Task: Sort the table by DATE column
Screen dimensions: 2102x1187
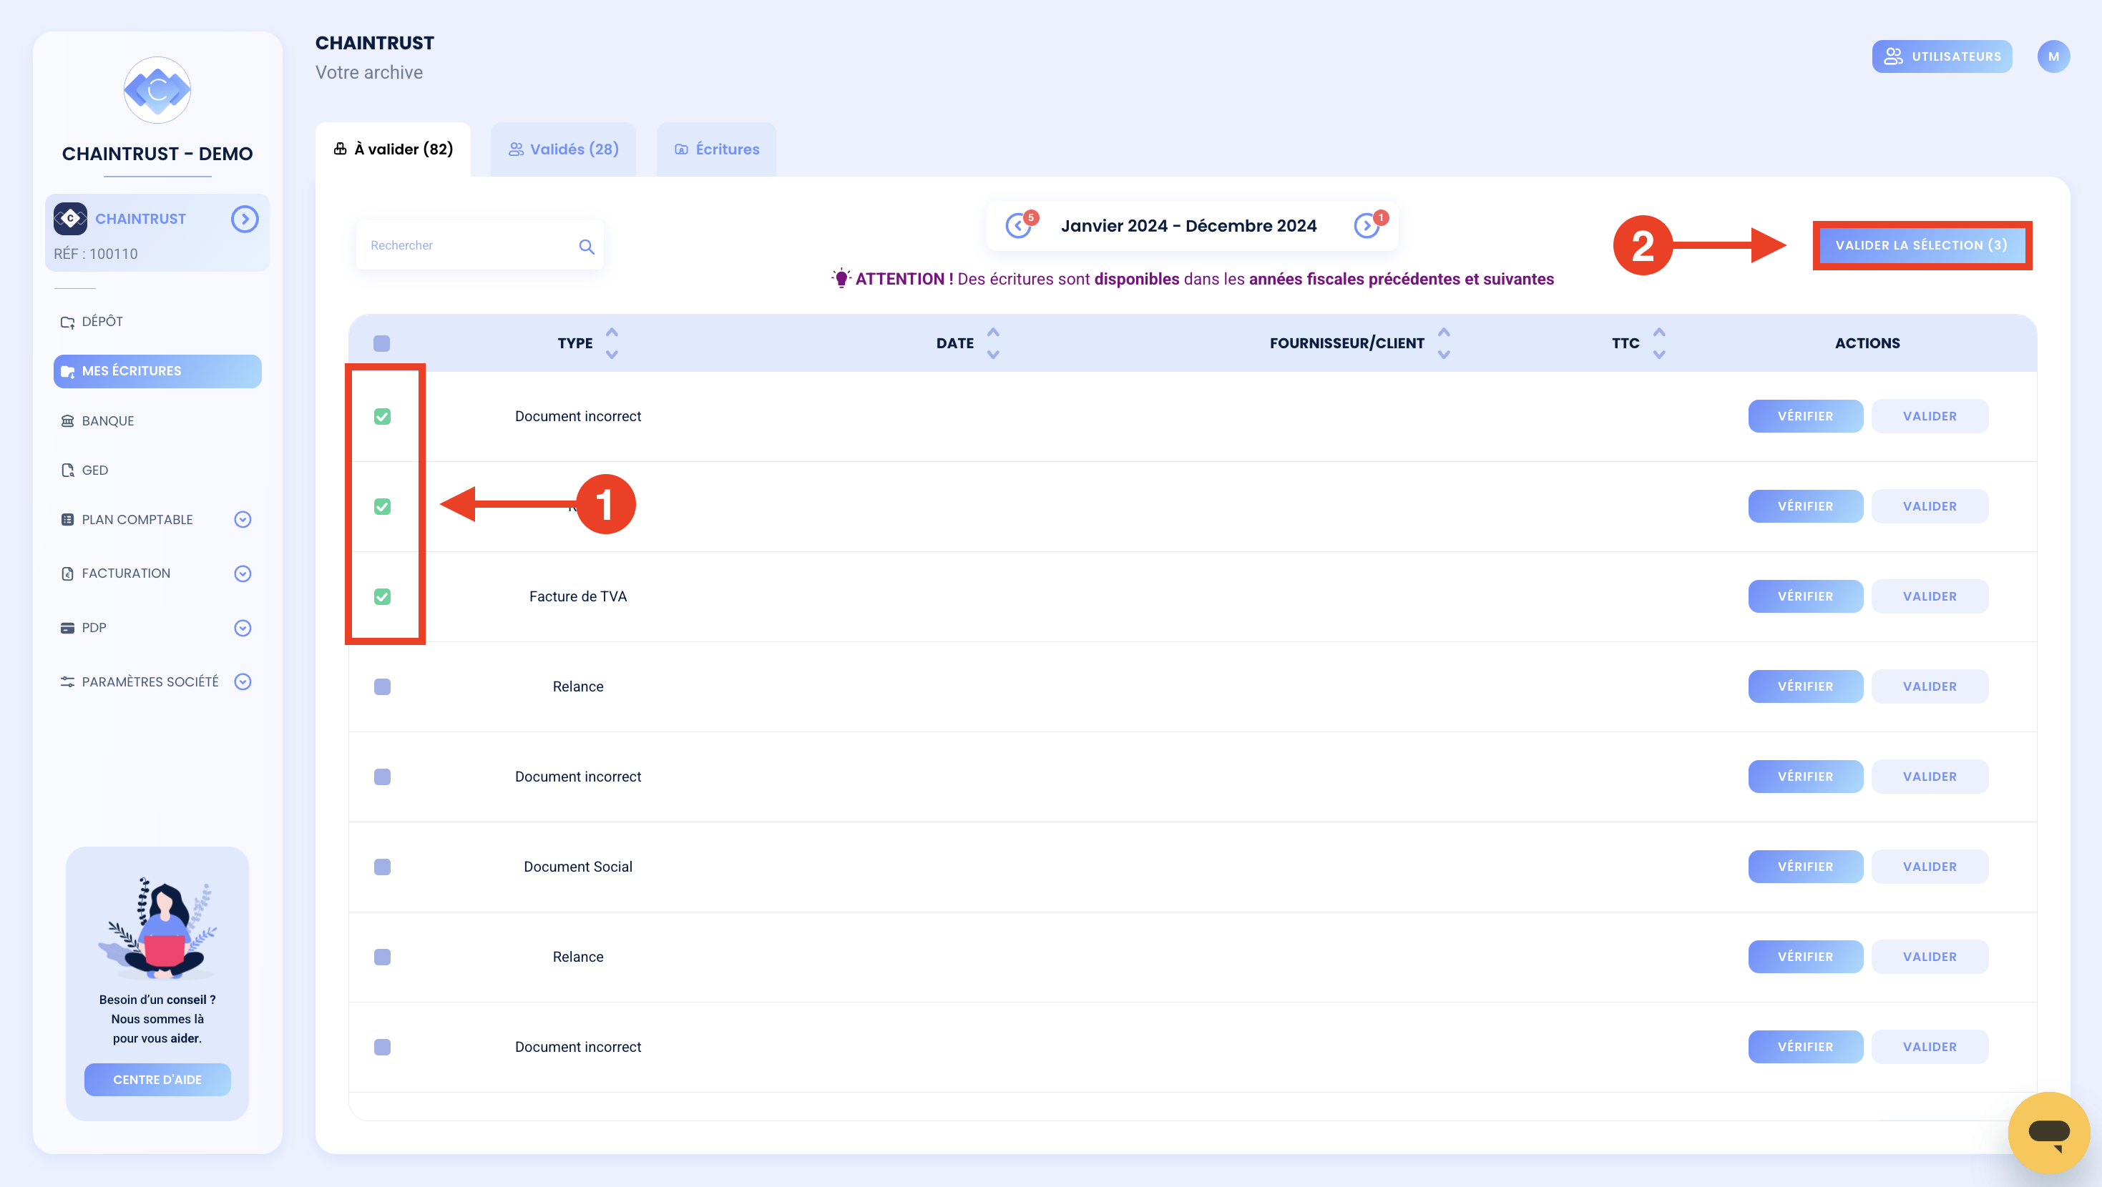Action: pyautogui.click(x=993, y=343)
